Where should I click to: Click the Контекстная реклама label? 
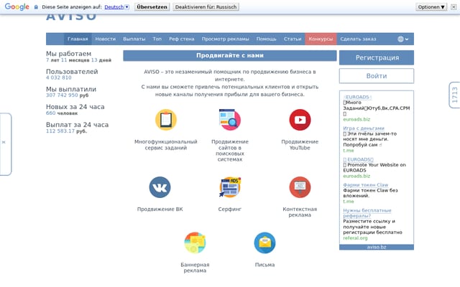(x=300, y=212)
